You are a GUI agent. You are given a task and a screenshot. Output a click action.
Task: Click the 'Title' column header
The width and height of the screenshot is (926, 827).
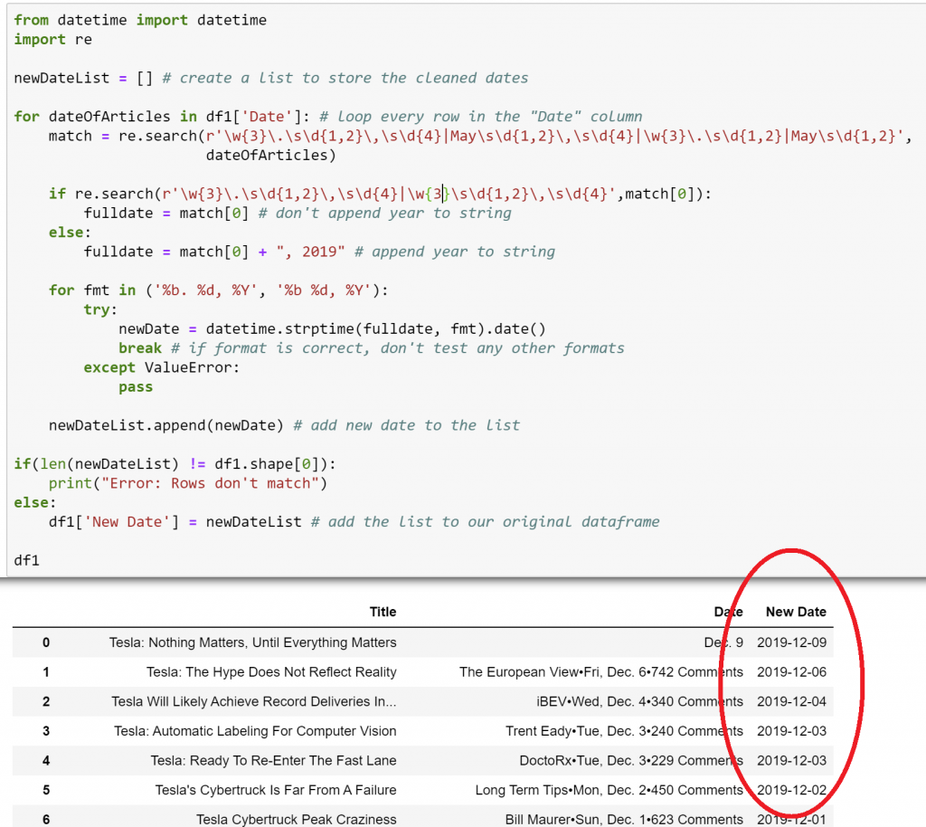383,612
